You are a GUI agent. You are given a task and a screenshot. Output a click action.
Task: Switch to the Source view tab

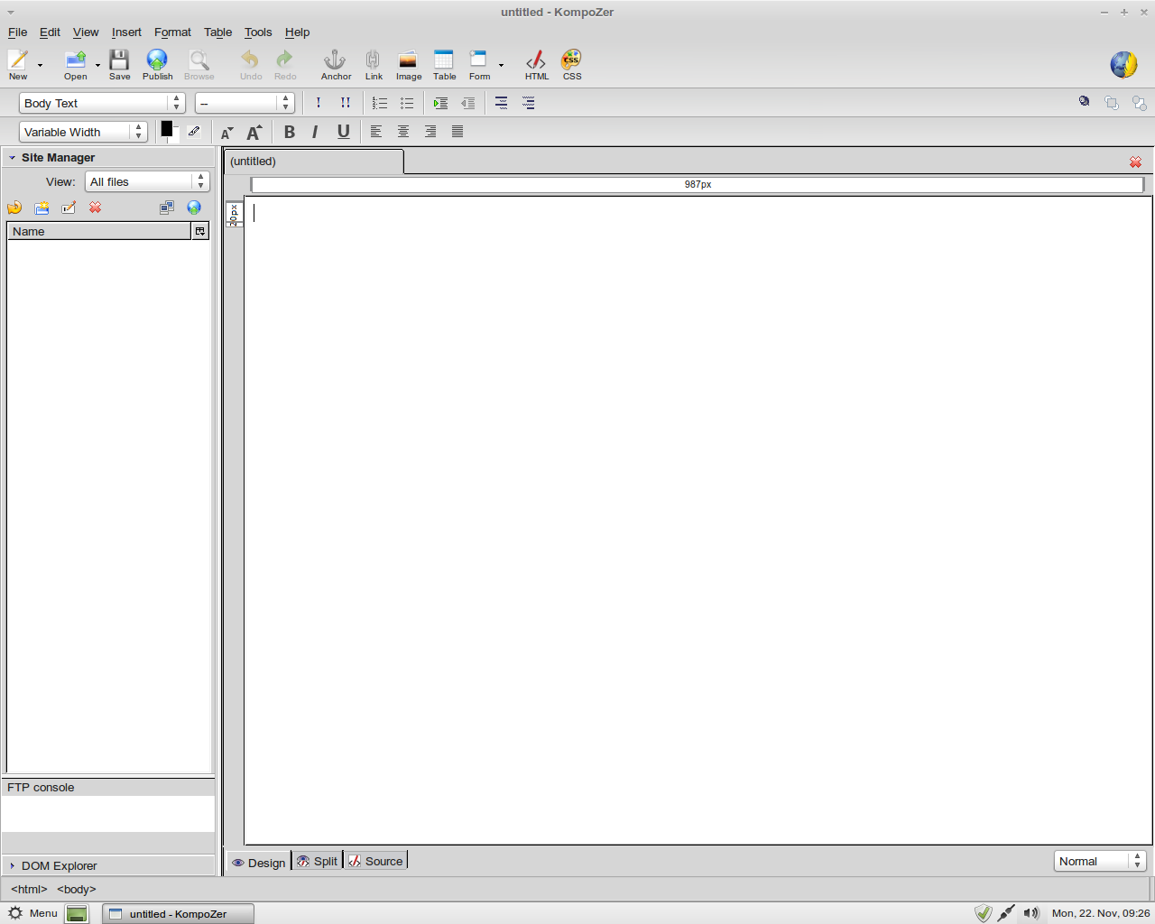(376, 861)
